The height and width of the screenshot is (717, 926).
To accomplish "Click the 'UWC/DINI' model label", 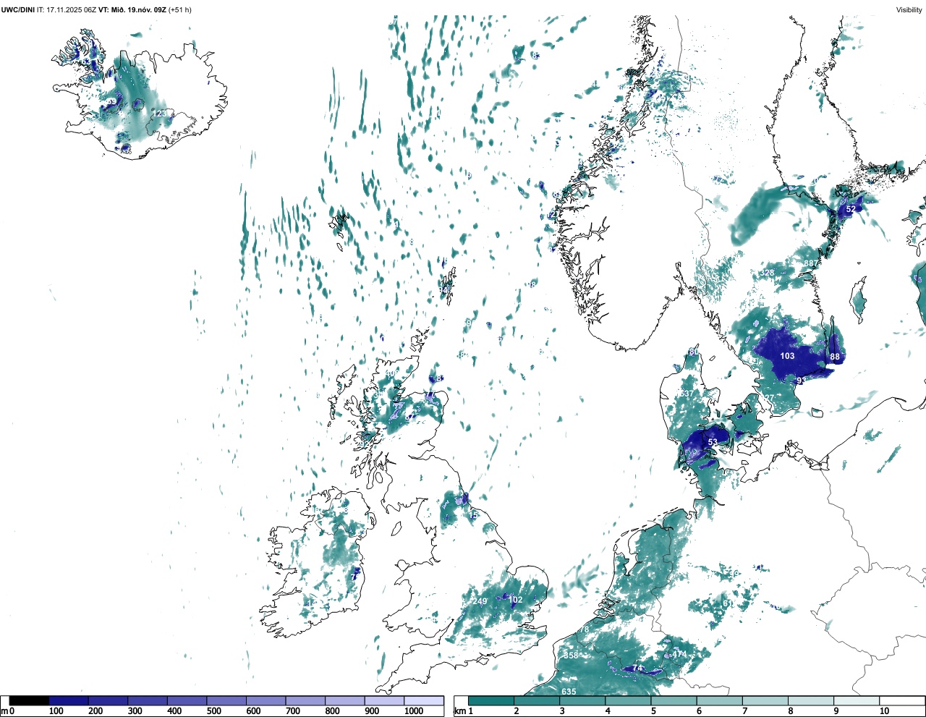I will pos(17,9).
